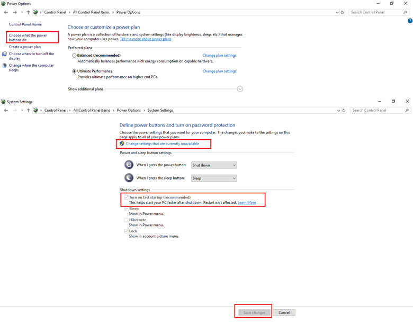Click Change settings that are currently unavailable
This screenshot has width=413, height=332.
coord(162,143)
